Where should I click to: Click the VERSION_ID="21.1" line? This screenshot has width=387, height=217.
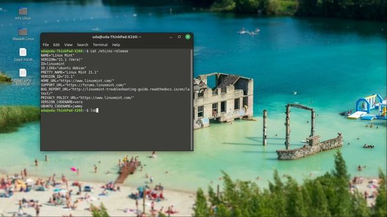57,77
